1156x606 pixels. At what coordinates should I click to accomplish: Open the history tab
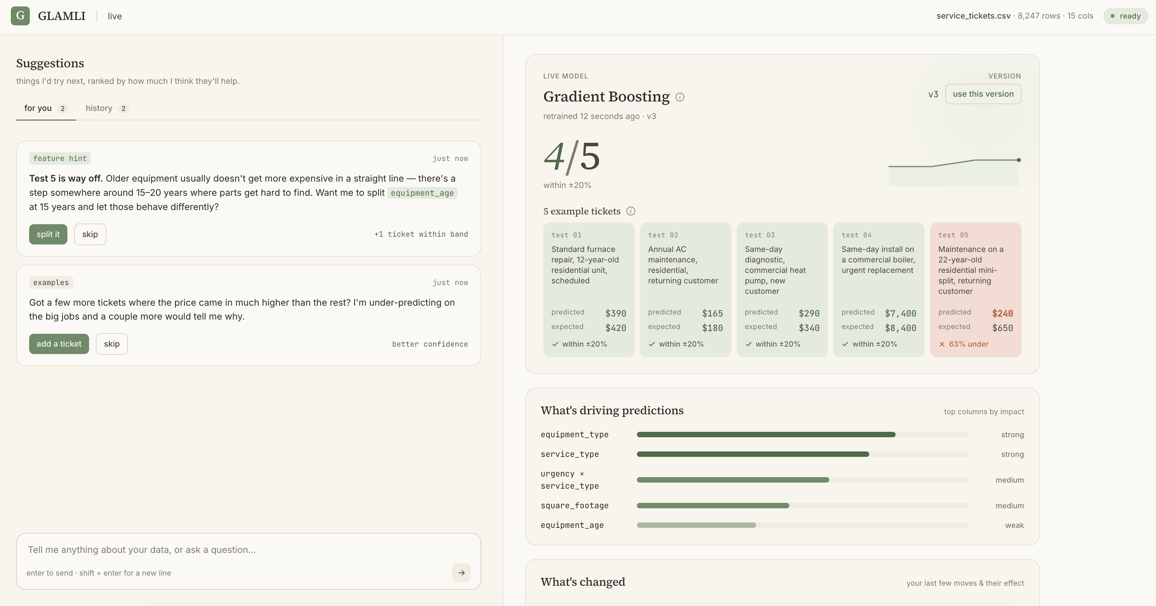[x=107, y=109]
